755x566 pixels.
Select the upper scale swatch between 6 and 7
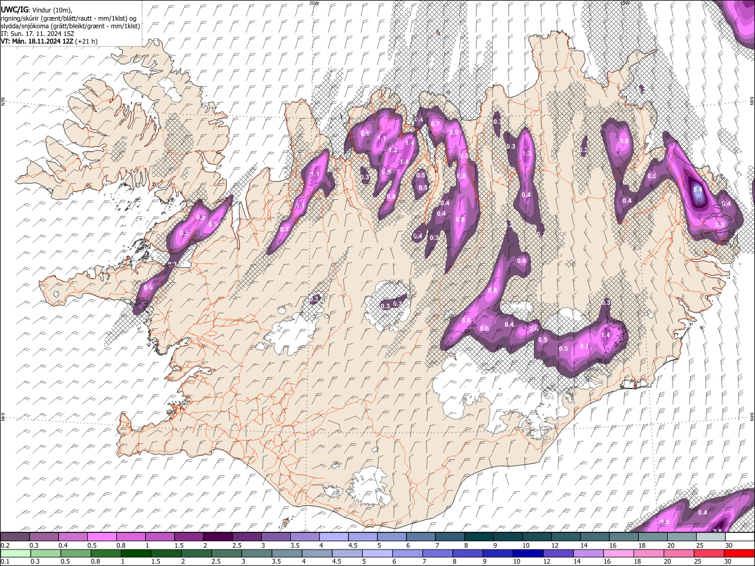click(421, 537)
